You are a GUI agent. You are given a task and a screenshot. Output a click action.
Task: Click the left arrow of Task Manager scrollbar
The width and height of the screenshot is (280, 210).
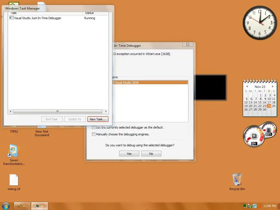pyautogui.click(x=10, y=112)
